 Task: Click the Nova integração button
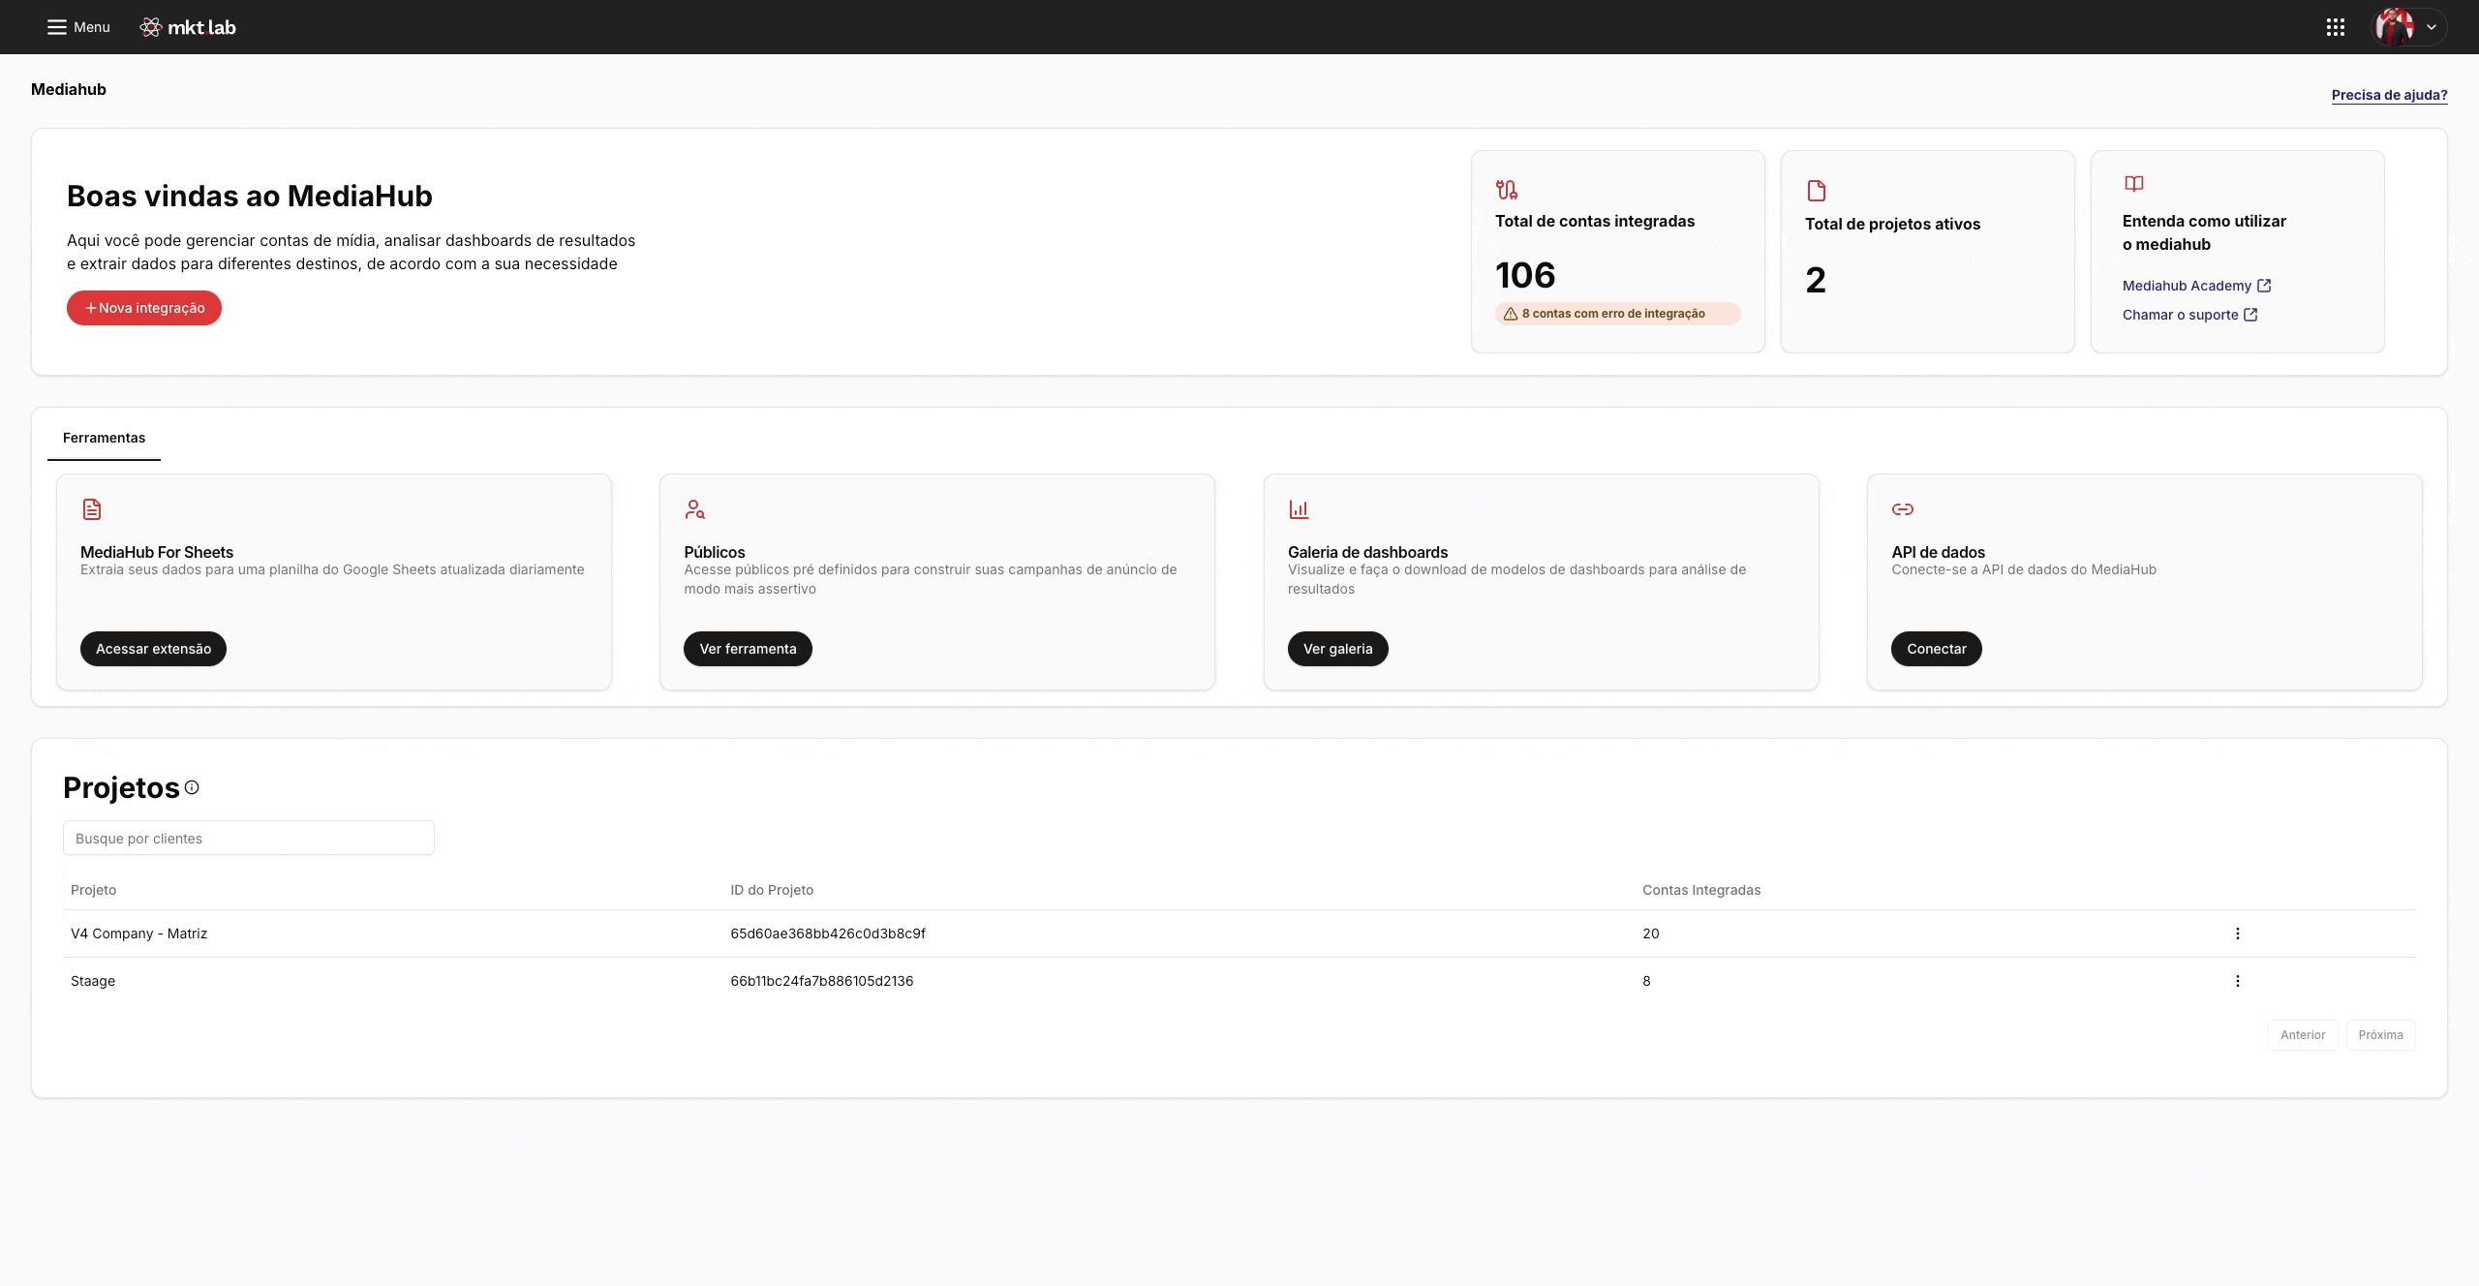144,308
